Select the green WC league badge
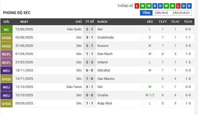The image size is (198, 115). coord(6,29)
